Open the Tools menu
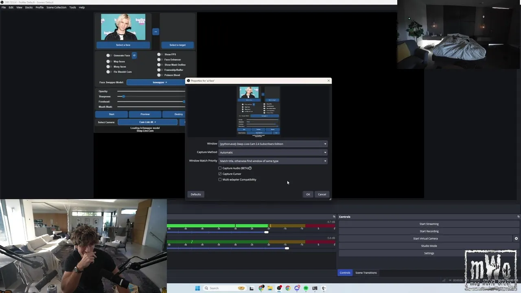 coord(72,7)
